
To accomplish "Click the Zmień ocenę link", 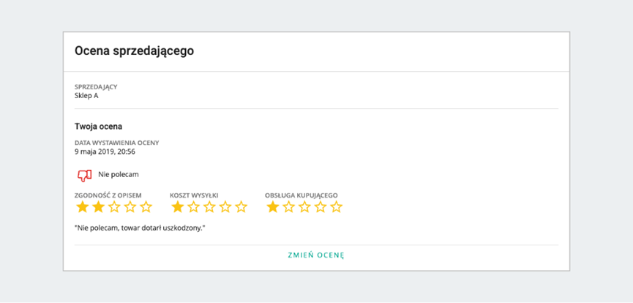I will pos(315,255).
